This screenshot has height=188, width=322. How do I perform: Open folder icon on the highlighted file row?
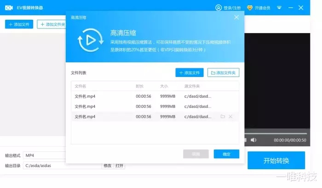tap(223, 116)
